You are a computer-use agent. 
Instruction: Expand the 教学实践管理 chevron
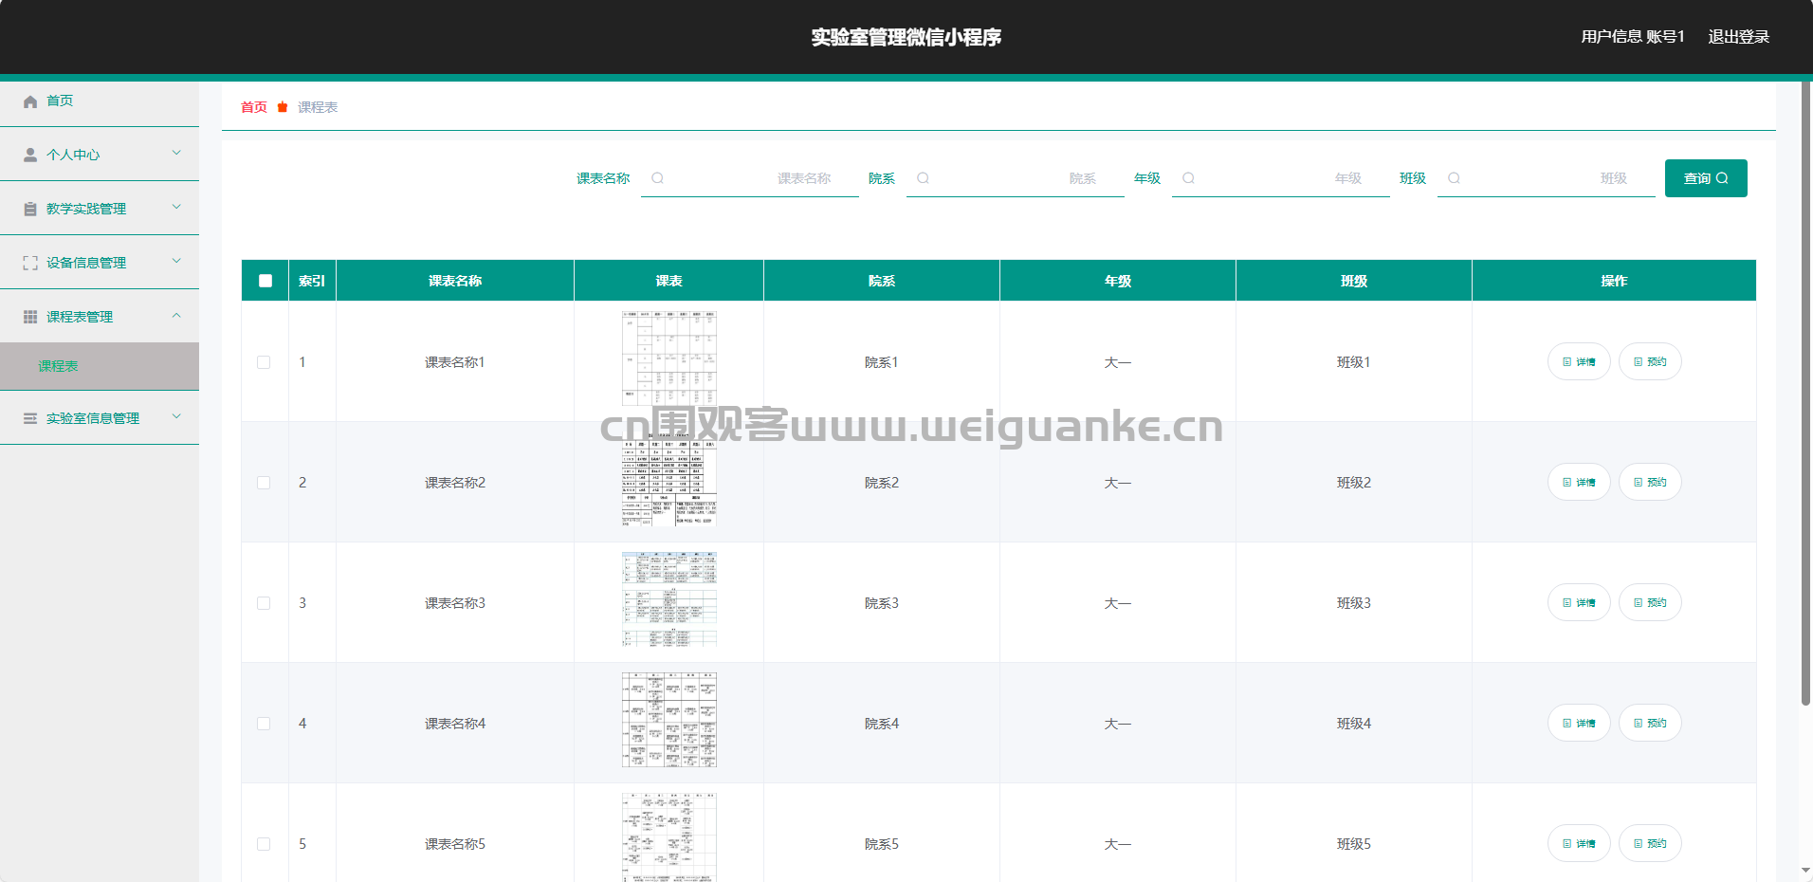click(176, 207)
